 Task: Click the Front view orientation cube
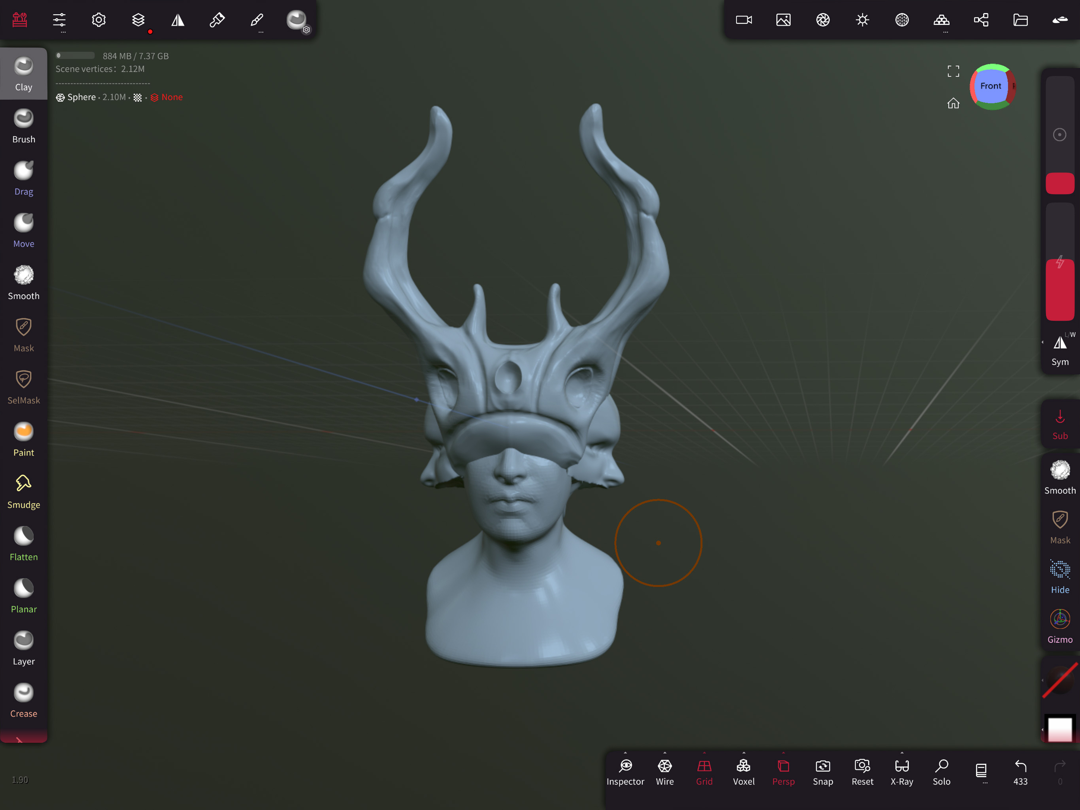[990, 86]
